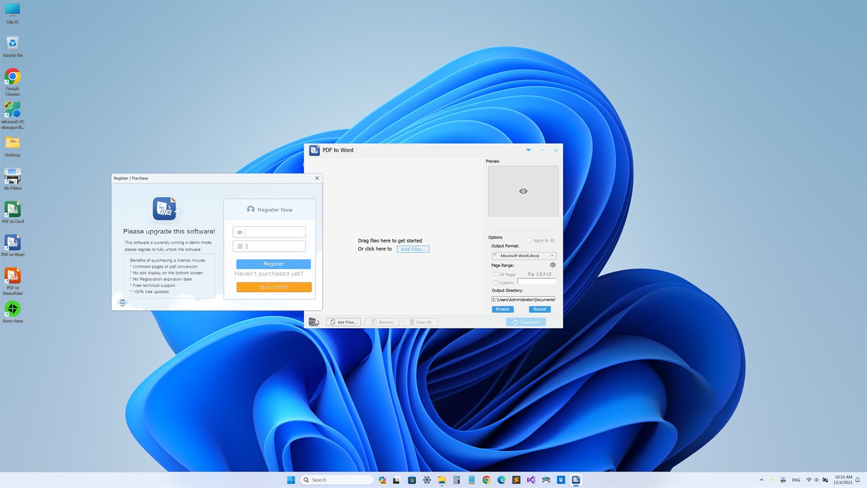This screenshot has width=867, height=488.
Task: Click the license key icon in the registration field
Action: (239, 245)
